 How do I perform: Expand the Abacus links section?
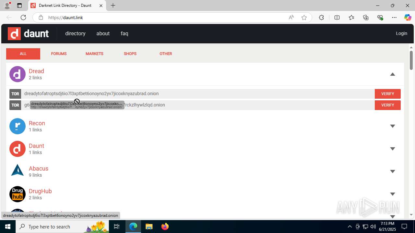click(393, 172)
